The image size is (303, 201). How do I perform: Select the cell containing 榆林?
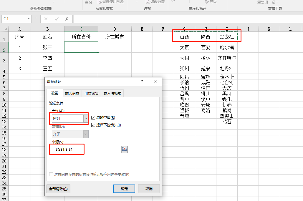coord(206,58)
